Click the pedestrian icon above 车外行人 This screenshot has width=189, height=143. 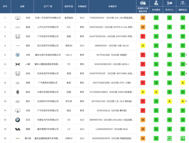[169, 3]
